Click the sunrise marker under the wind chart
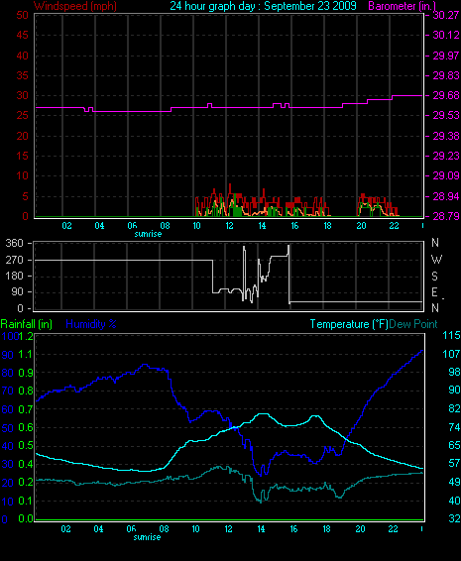 pyautogui.click(x=148, y=234)
